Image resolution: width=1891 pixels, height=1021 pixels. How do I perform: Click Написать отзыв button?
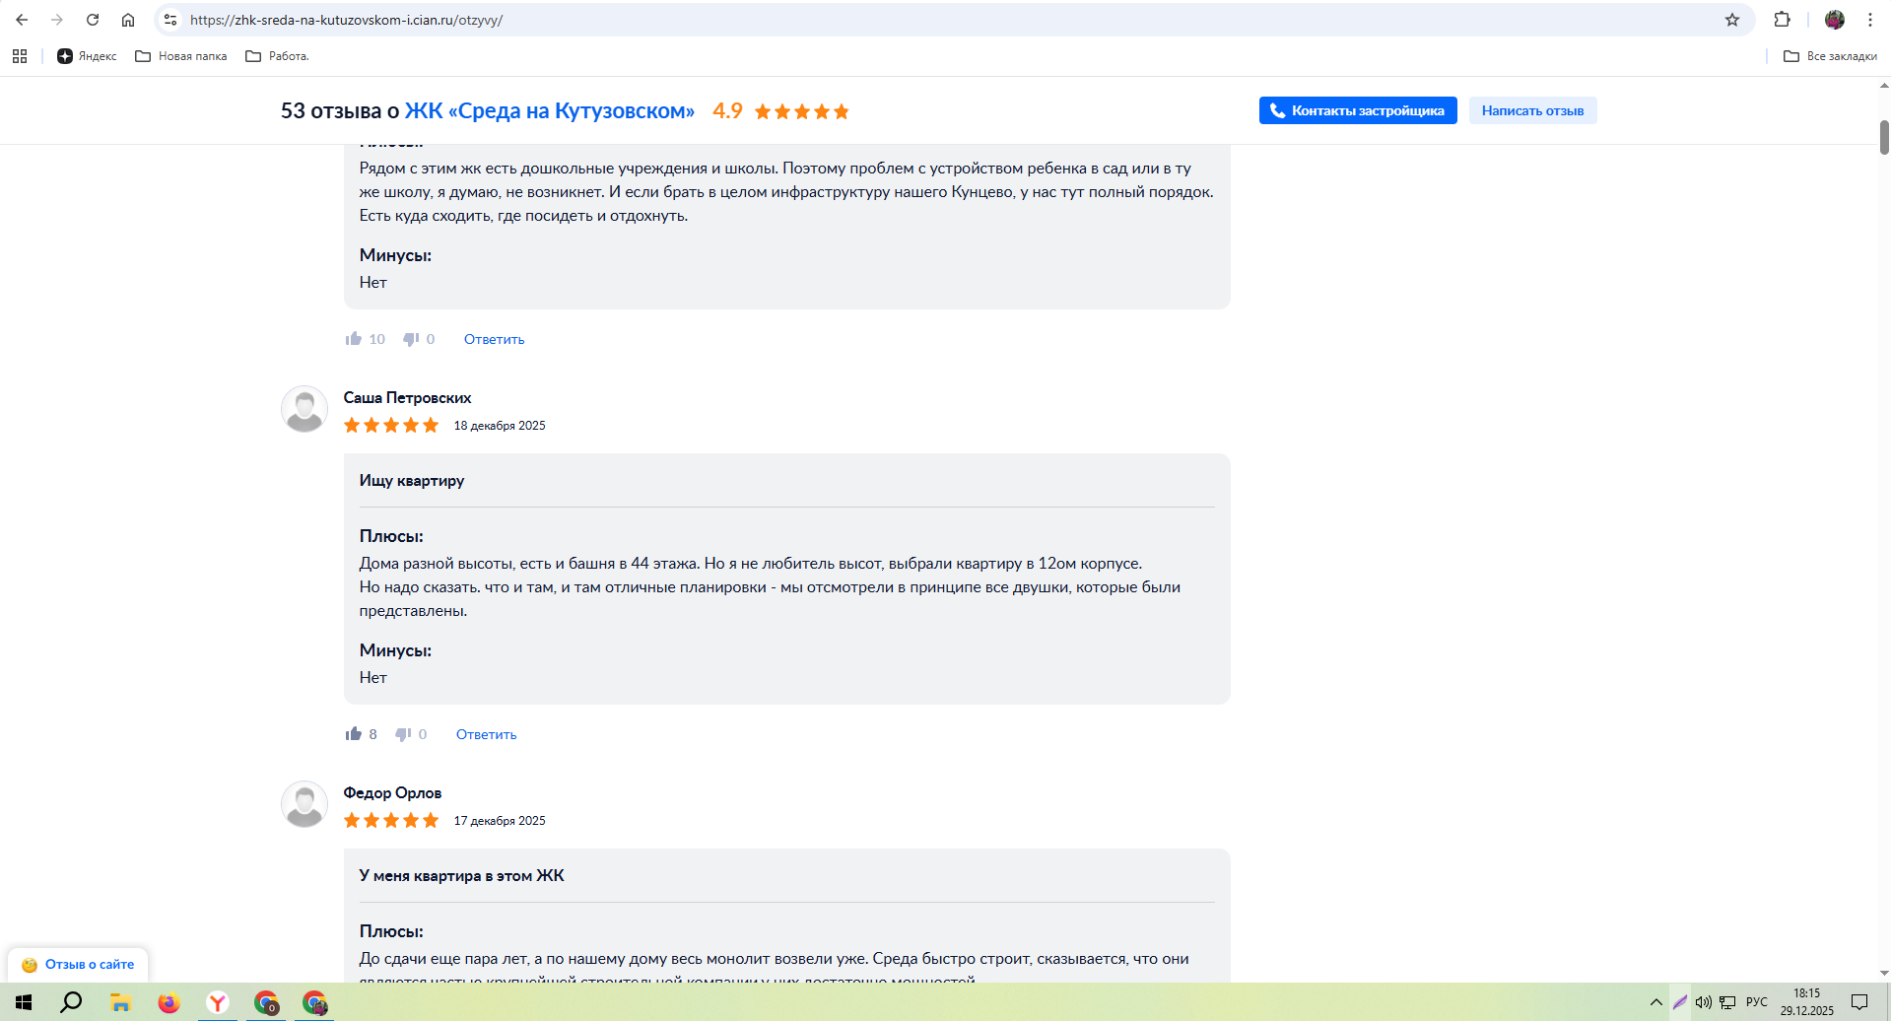1532,110
